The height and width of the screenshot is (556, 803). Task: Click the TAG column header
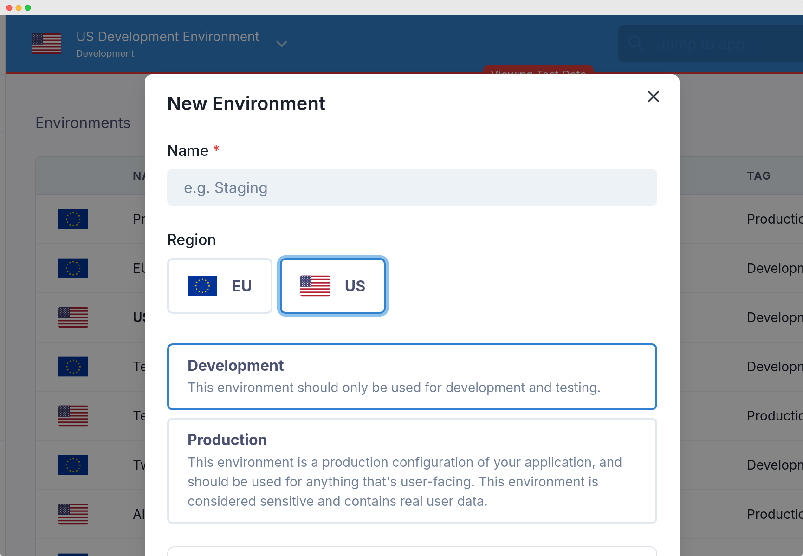pyautogui.click(x=758, y=176)
